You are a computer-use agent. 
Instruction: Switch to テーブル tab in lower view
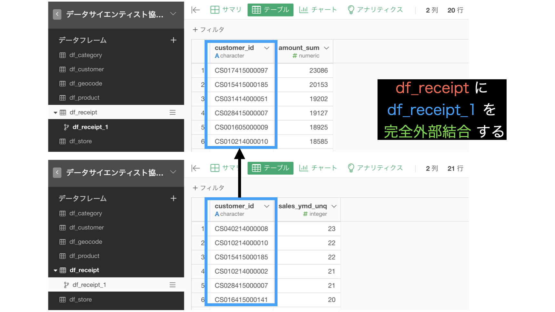270,168
